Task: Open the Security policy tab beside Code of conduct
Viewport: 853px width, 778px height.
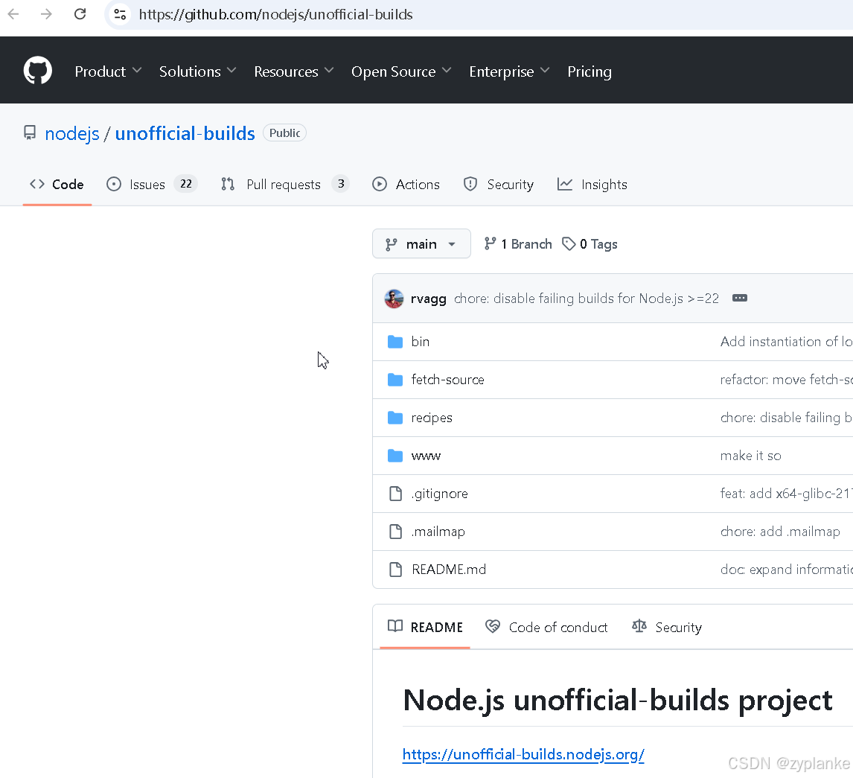Action: (x=667, y=627)
